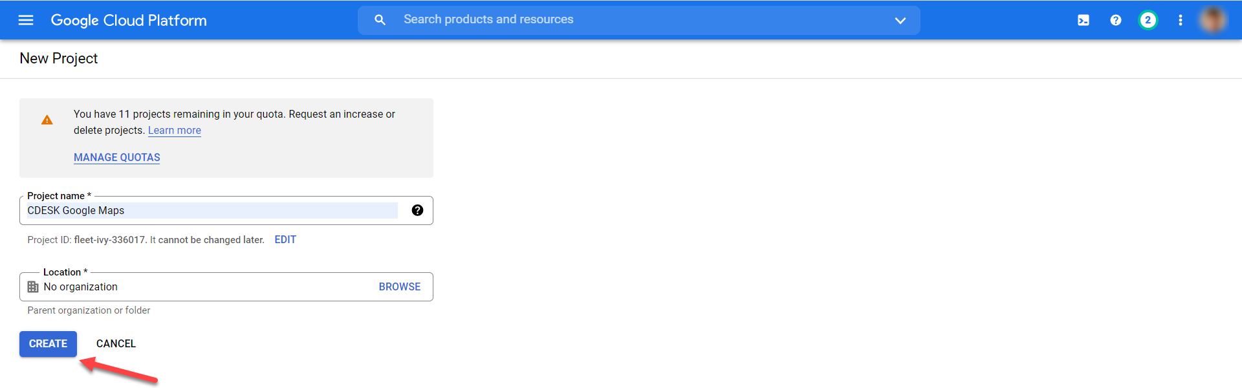Open the hamburger navigation menu
This screenshot has width=1242, height=388.
tap(26, 20)
